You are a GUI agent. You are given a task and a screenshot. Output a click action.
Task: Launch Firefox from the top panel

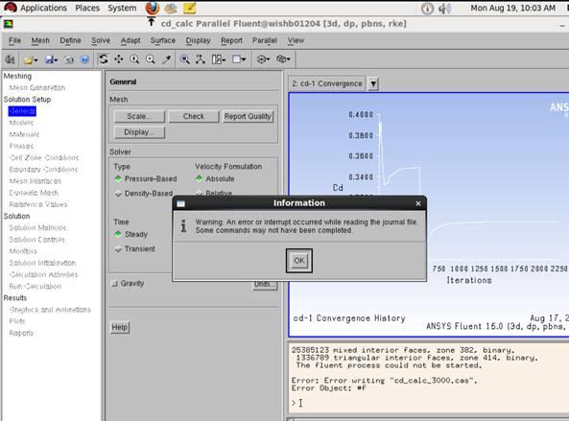point(153,8)
